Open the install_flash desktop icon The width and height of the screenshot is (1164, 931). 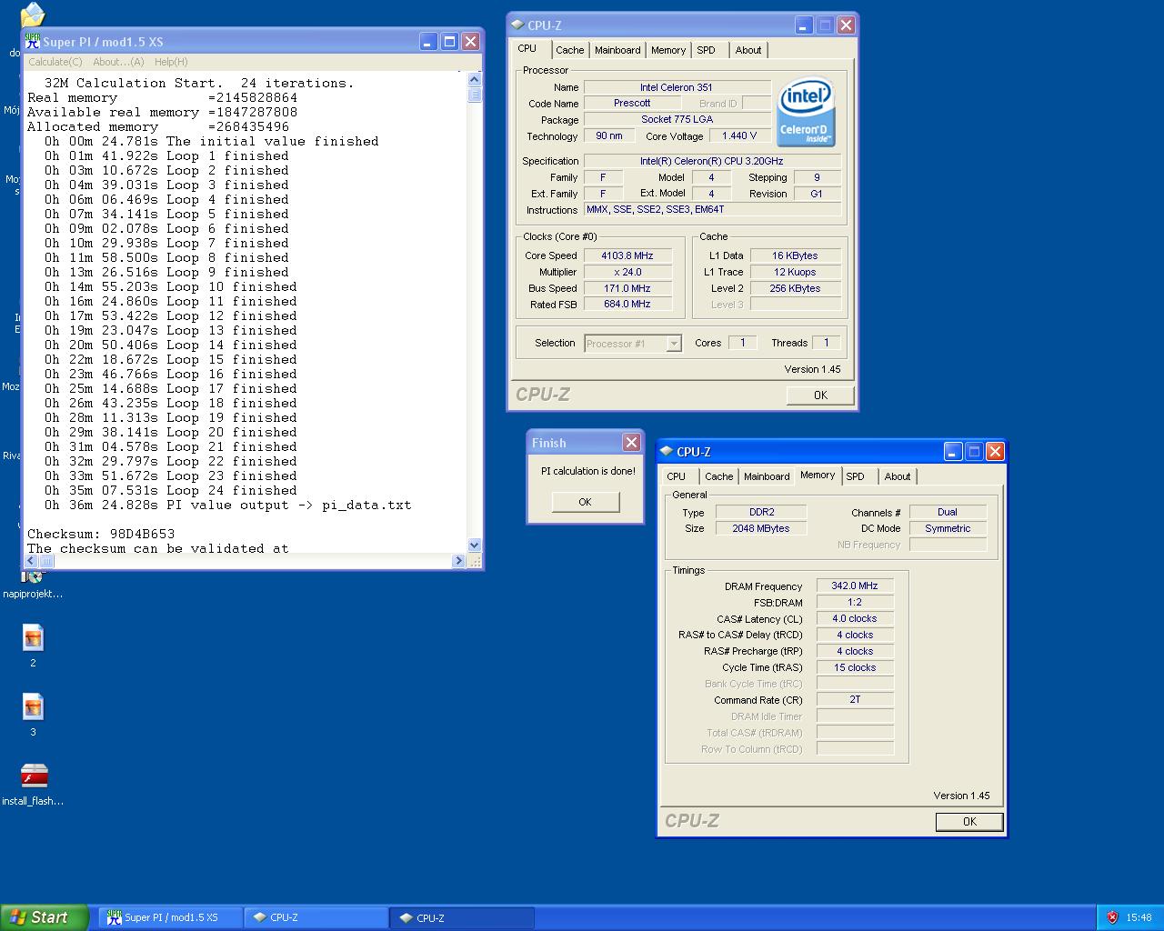[34, 776]
